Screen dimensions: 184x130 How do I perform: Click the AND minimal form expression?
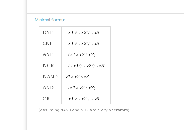point(80,88)
